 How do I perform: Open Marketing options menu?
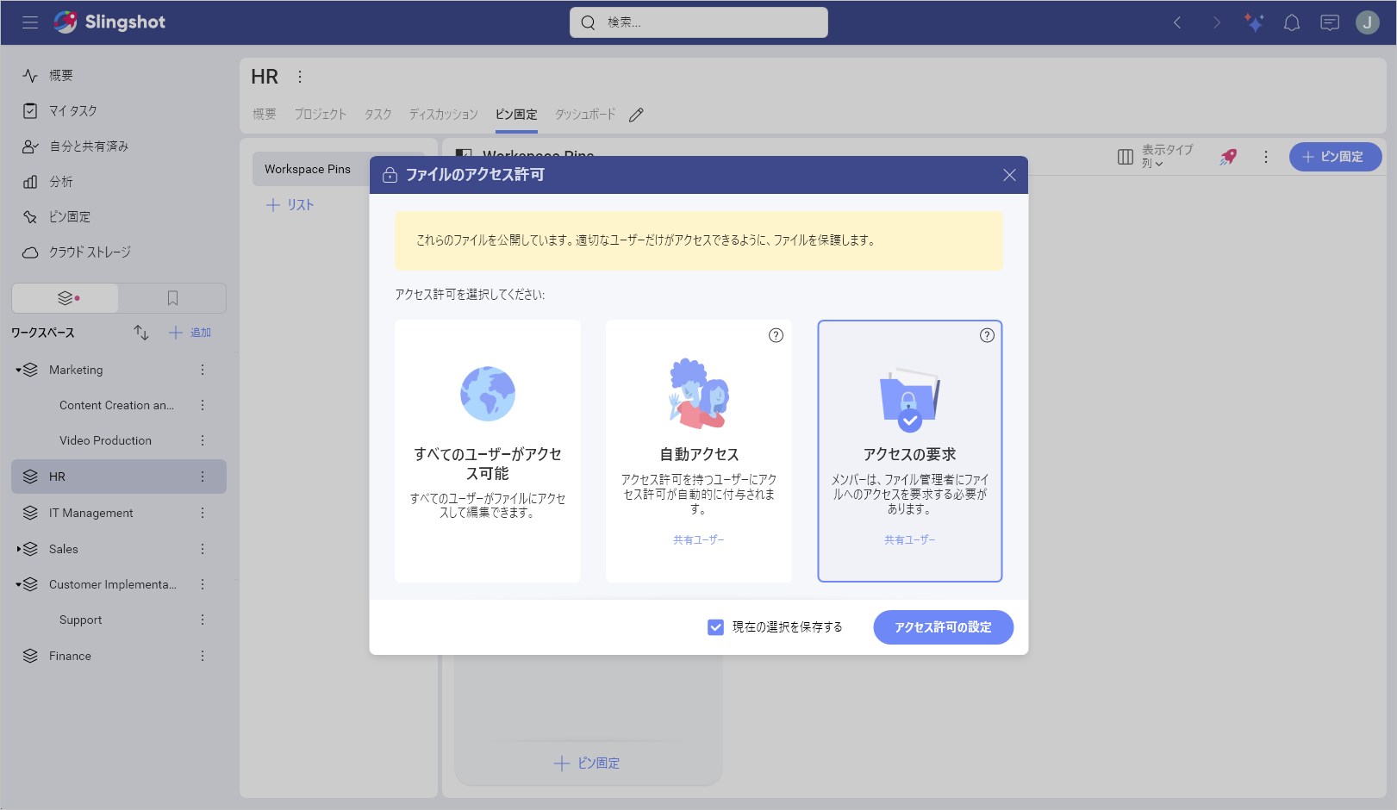(203, 370)
